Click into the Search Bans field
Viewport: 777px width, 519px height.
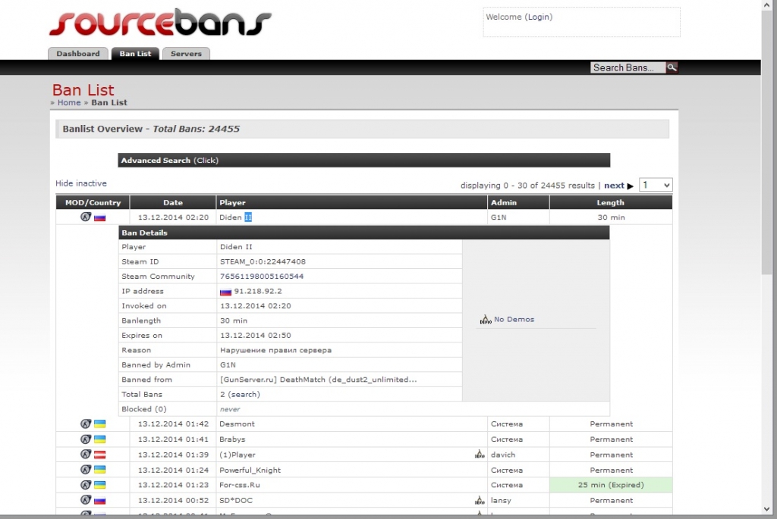627,67
